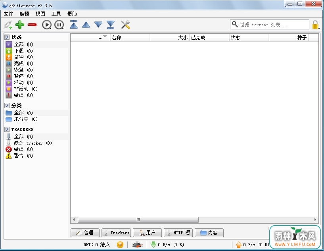Open the 工具 menu
The height and width of the screenshot is (251, 324).
56,14
